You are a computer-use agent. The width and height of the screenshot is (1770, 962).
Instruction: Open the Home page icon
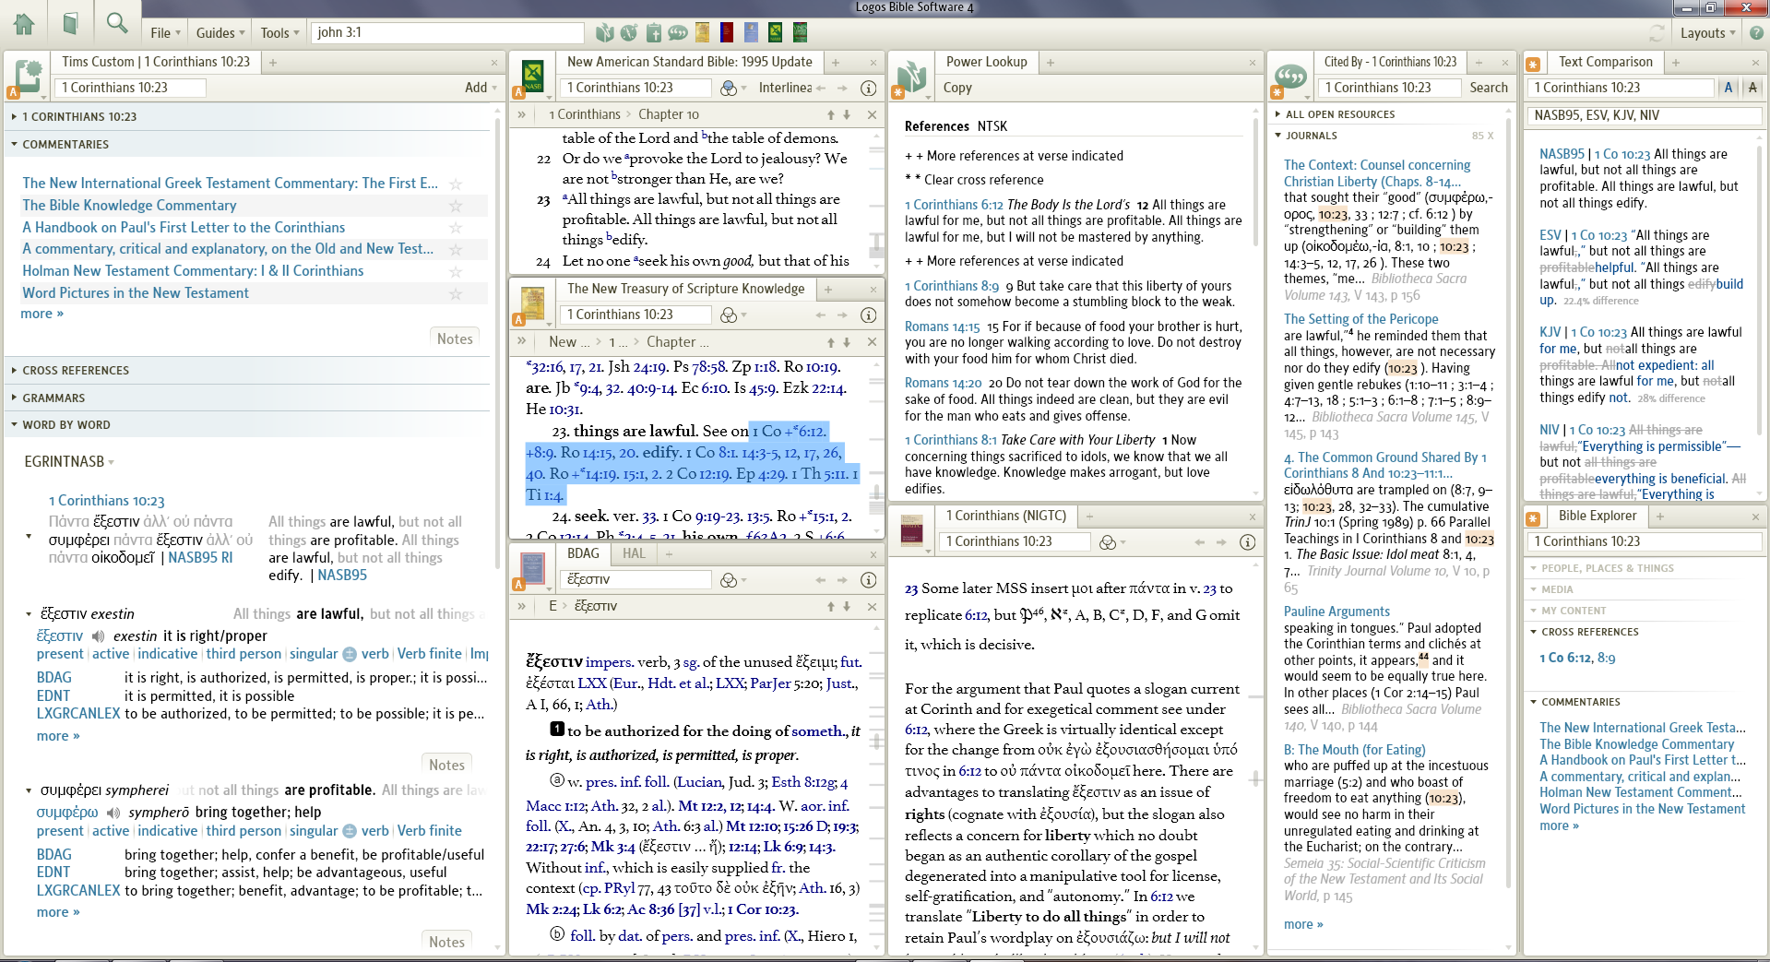pos(24,24)
